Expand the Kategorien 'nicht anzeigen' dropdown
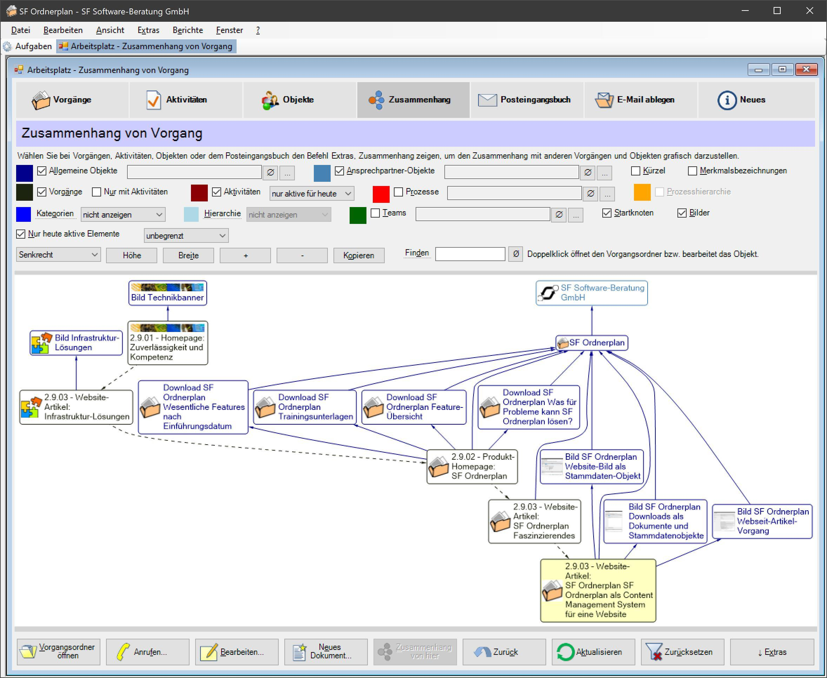The height and width of the screenshot is (678, 827). click(123, 215)
